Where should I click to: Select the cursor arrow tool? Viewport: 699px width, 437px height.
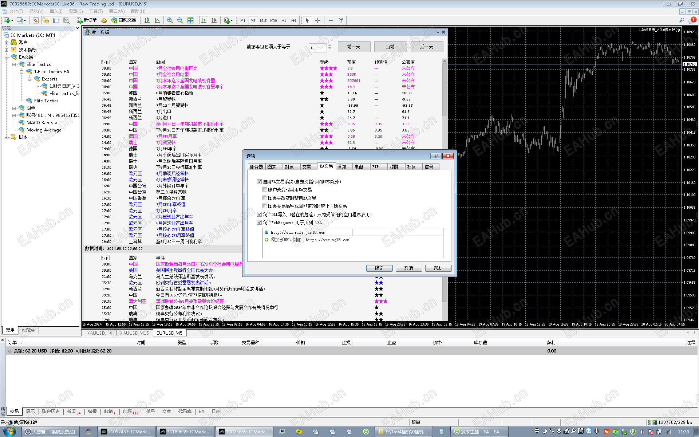pos(307,20)
